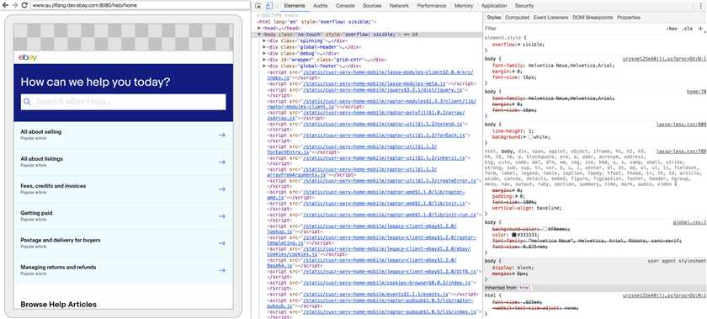The height and width of the screenshot is (319, 707).
Task: Activate the inspect element picker icon
Action: (258, 6)
